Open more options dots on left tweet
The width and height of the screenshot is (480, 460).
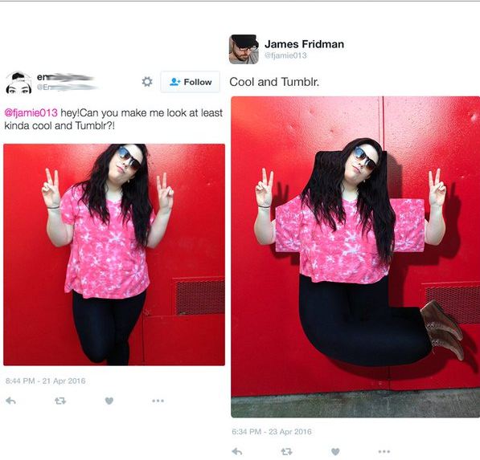[x=158, y=401]
